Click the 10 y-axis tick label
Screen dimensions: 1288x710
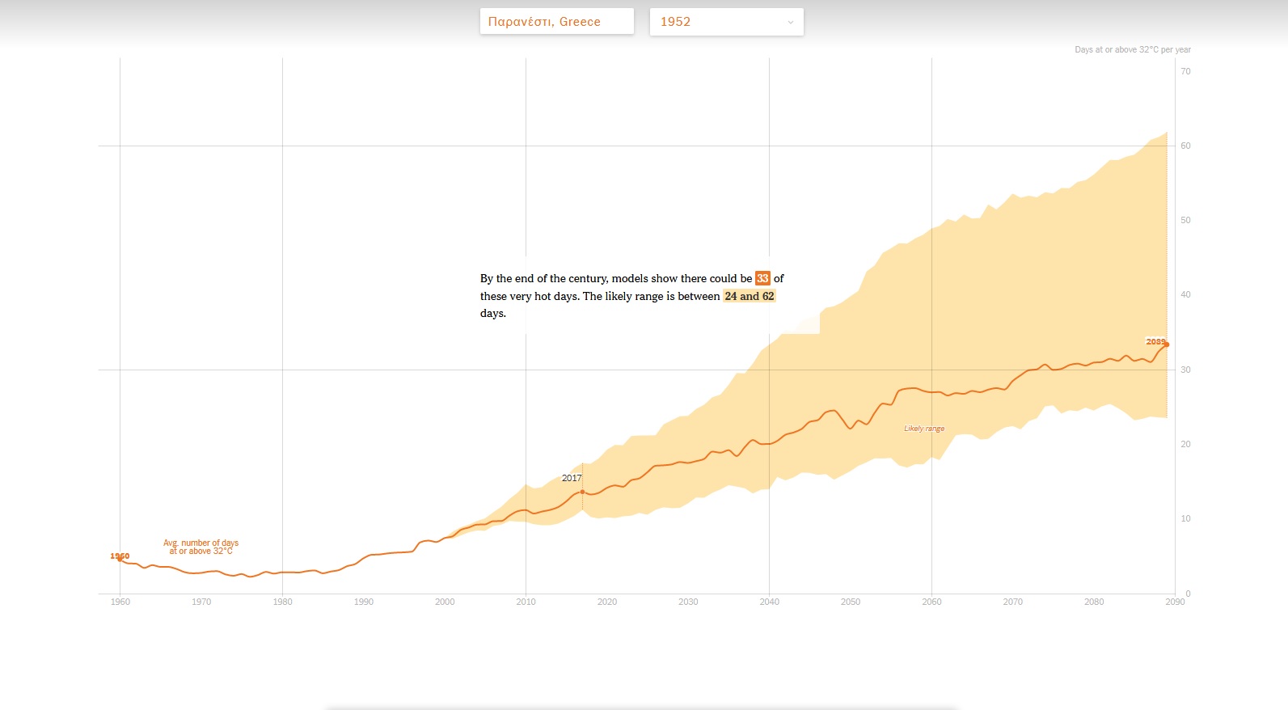click(x=1185, y=518)
